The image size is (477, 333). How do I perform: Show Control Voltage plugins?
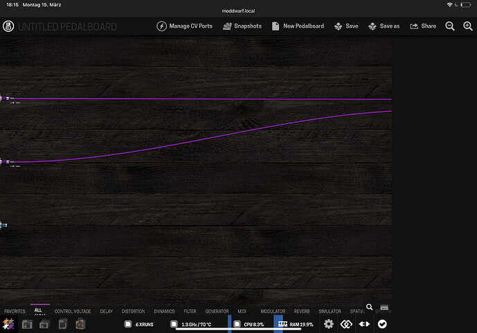(73, 312)
